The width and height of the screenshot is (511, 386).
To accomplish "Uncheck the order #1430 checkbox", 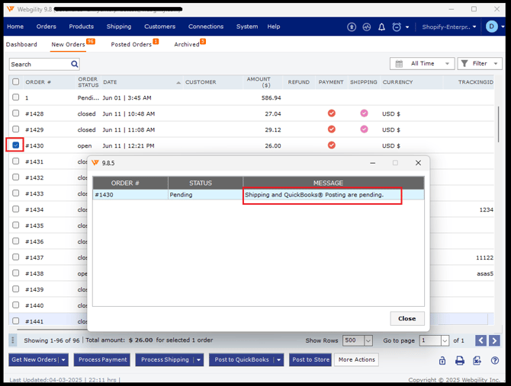I will 16,145.
